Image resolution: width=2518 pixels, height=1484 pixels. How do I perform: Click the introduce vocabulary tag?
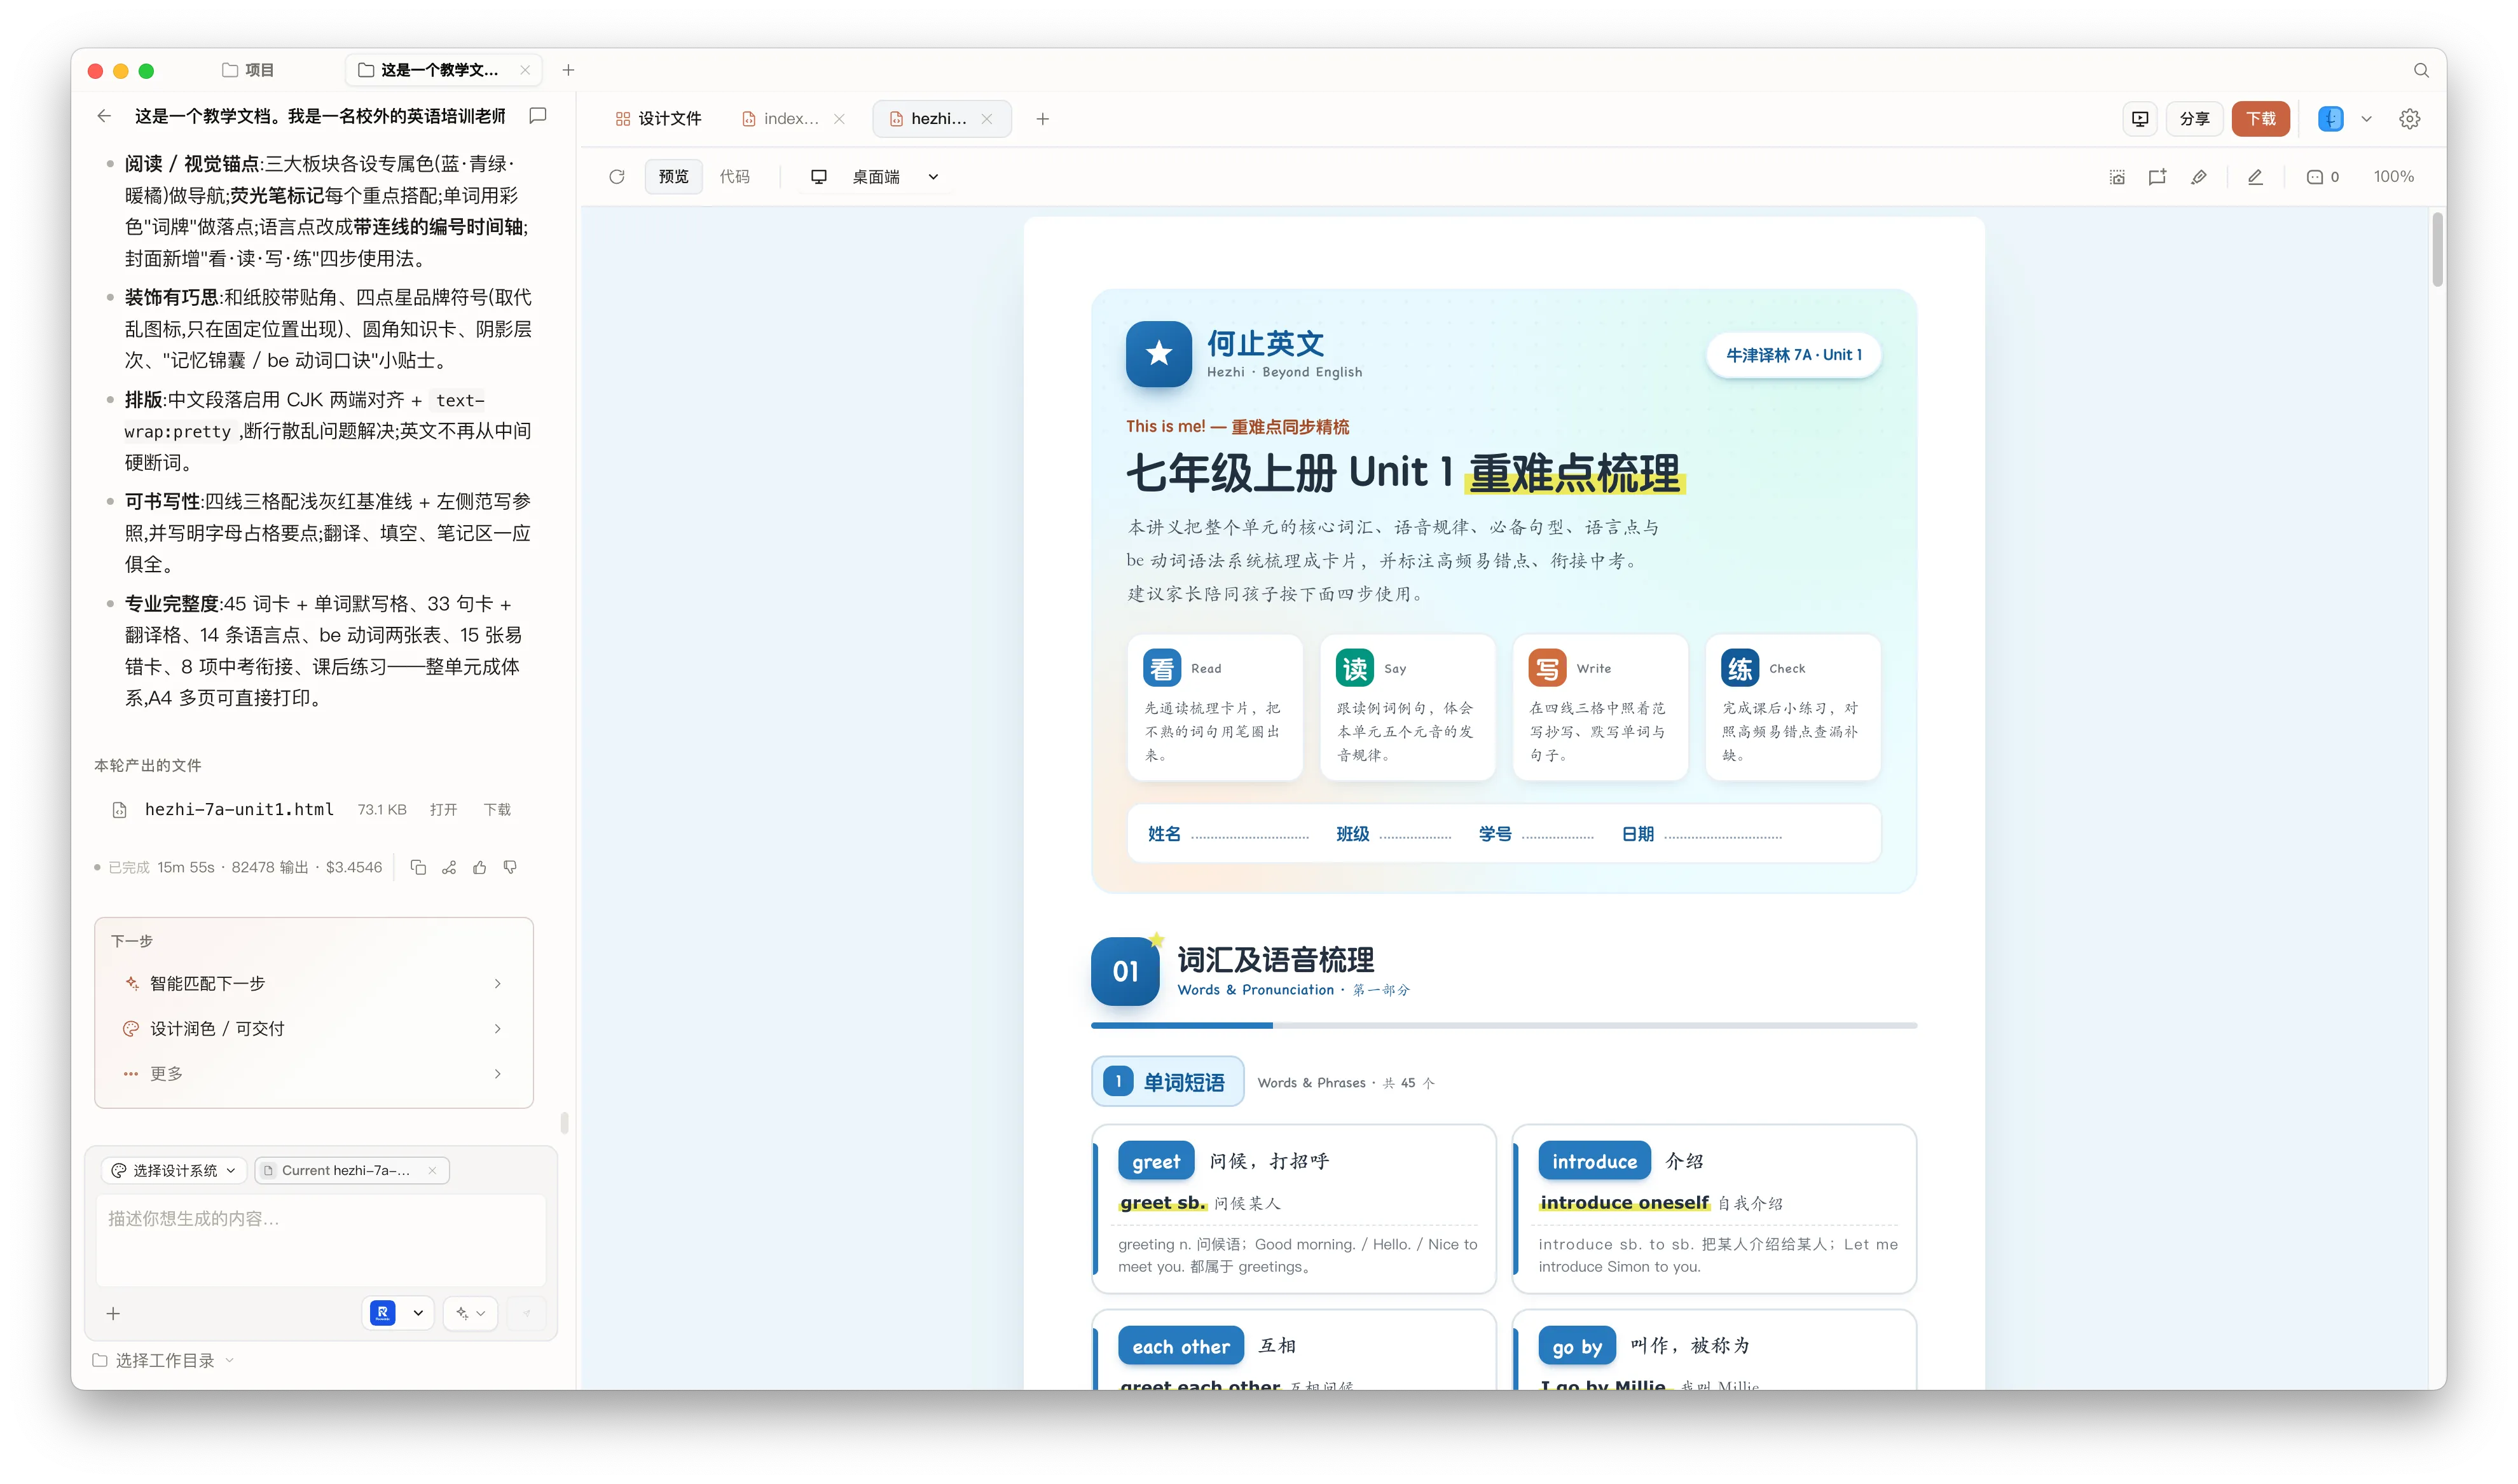pos(1594,1162)
